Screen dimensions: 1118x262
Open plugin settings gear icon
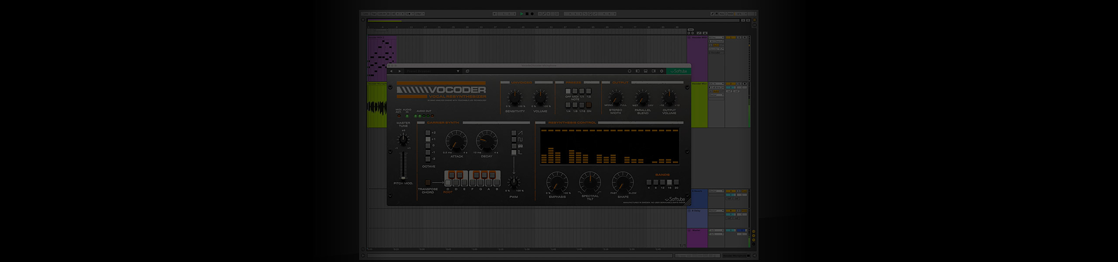661,71
